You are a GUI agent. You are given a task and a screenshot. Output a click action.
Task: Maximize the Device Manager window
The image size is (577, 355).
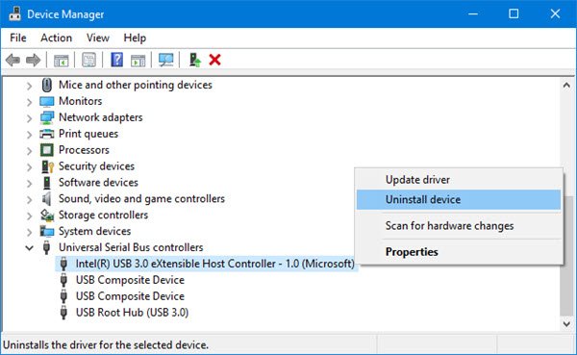[514, 14]
